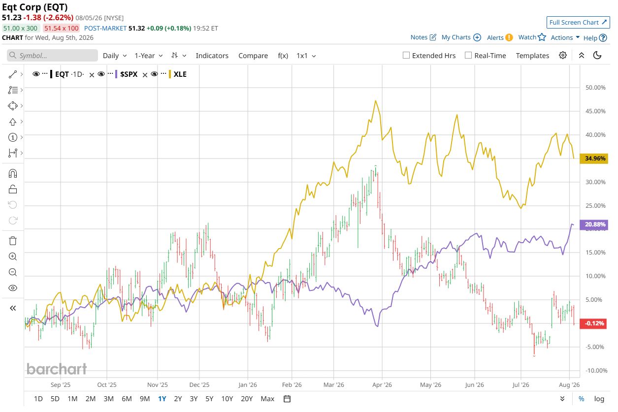This screenshot has height=412, width=618.
Task: Click the Compare button
Action: pos(253,56)
